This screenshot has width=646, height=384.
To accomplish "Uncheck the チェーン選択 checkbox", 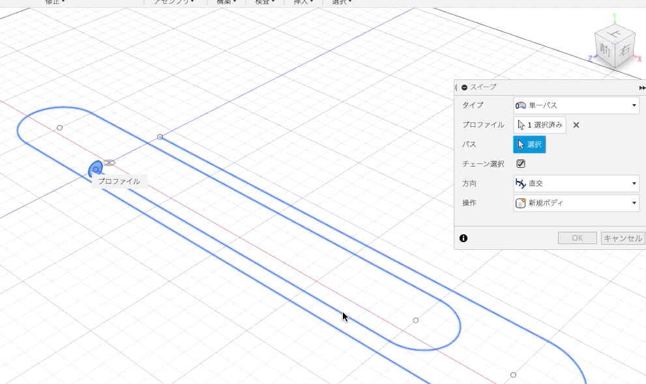I will click(x=521, y=163).
